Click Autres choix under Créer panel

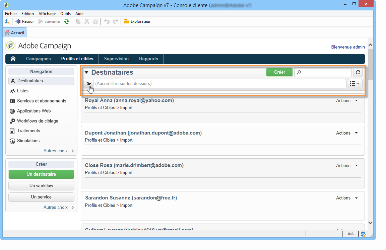(x=59, y=207)
